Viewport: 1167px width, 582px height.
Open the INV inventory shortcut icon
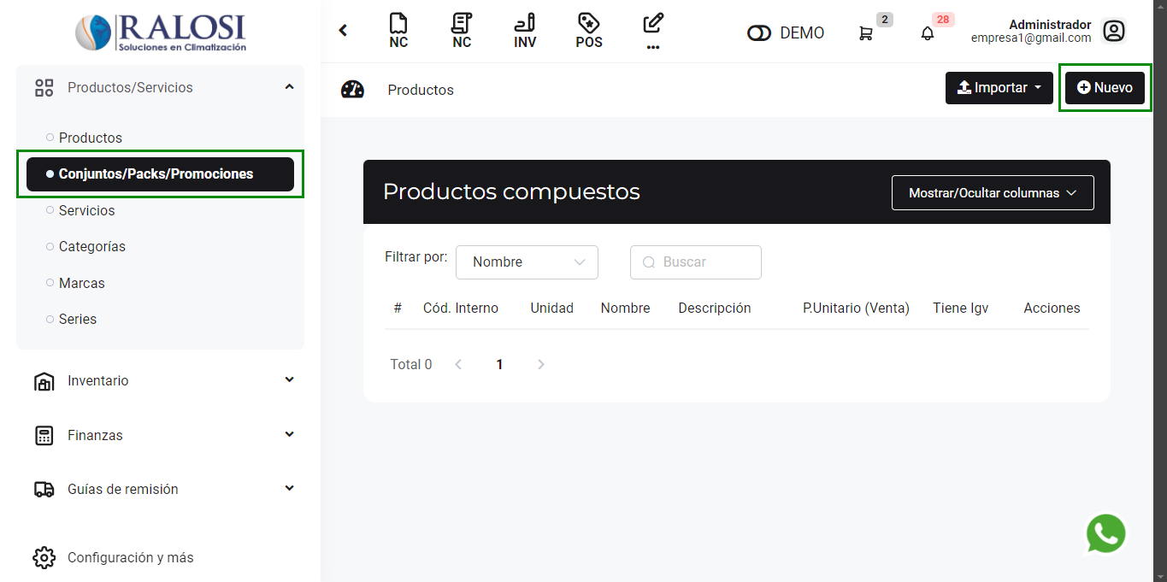point(525,32)
